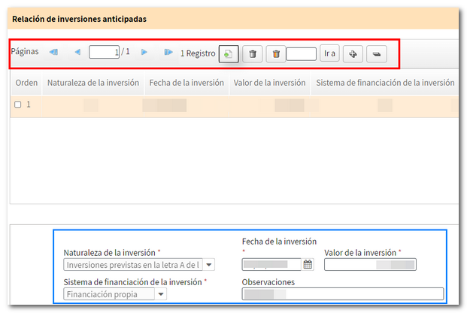This screenshot has width=467, height=313.
Task: Add a new record with the green icon
Action: pos(229,53)
